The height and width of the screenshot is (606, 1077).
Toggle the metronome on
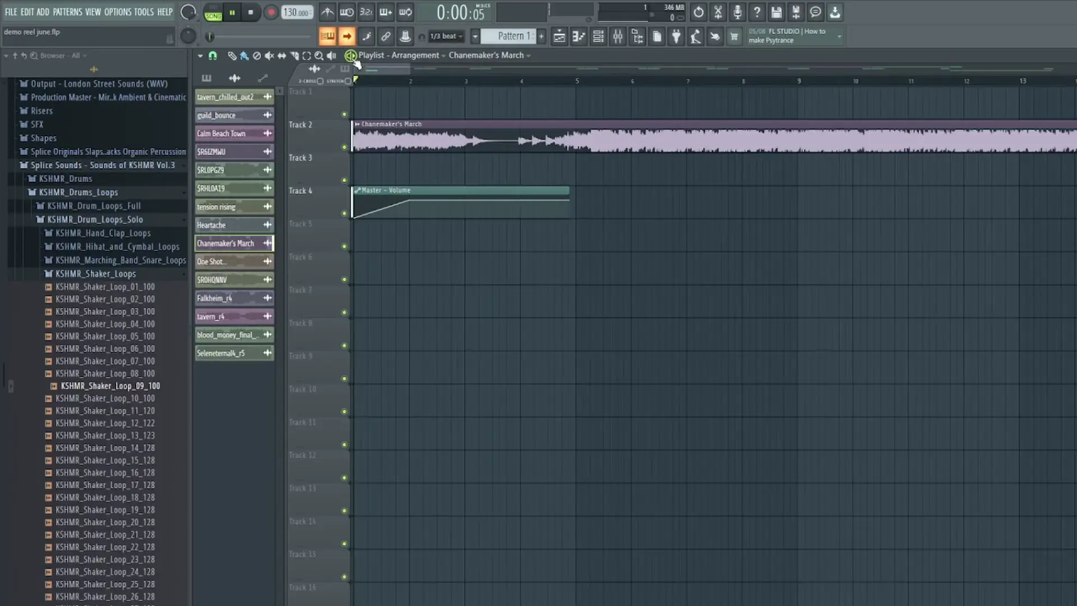click(328, 12)
